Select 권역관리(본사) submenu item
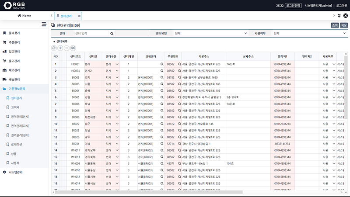The width and height of the screenshot is (350, 197). 20,117
